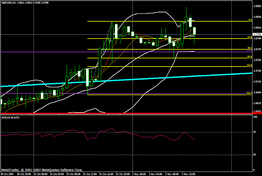
Task: Click the Fibonacci 23.6 level label
Action: coord(250,37)
